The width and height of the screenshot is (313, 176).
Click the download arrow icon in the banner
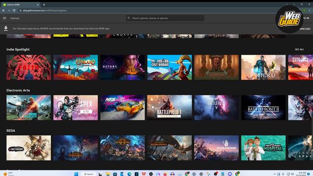[x=6, y=28]
